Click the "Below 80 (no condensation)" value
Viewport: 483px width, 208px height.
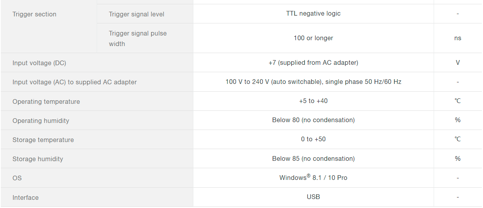[x=313, y=120]
